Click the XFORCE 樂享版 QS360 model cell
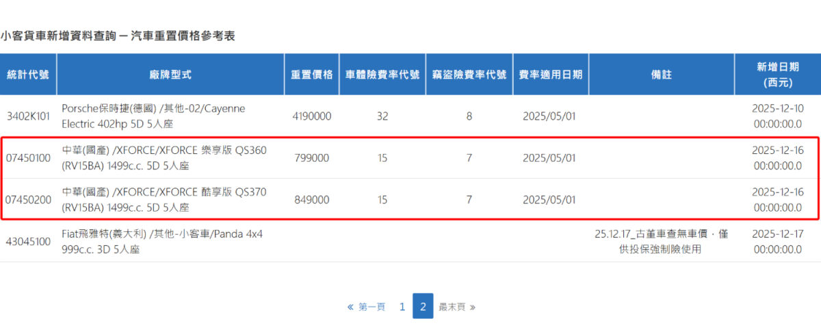 click(164, 158)
